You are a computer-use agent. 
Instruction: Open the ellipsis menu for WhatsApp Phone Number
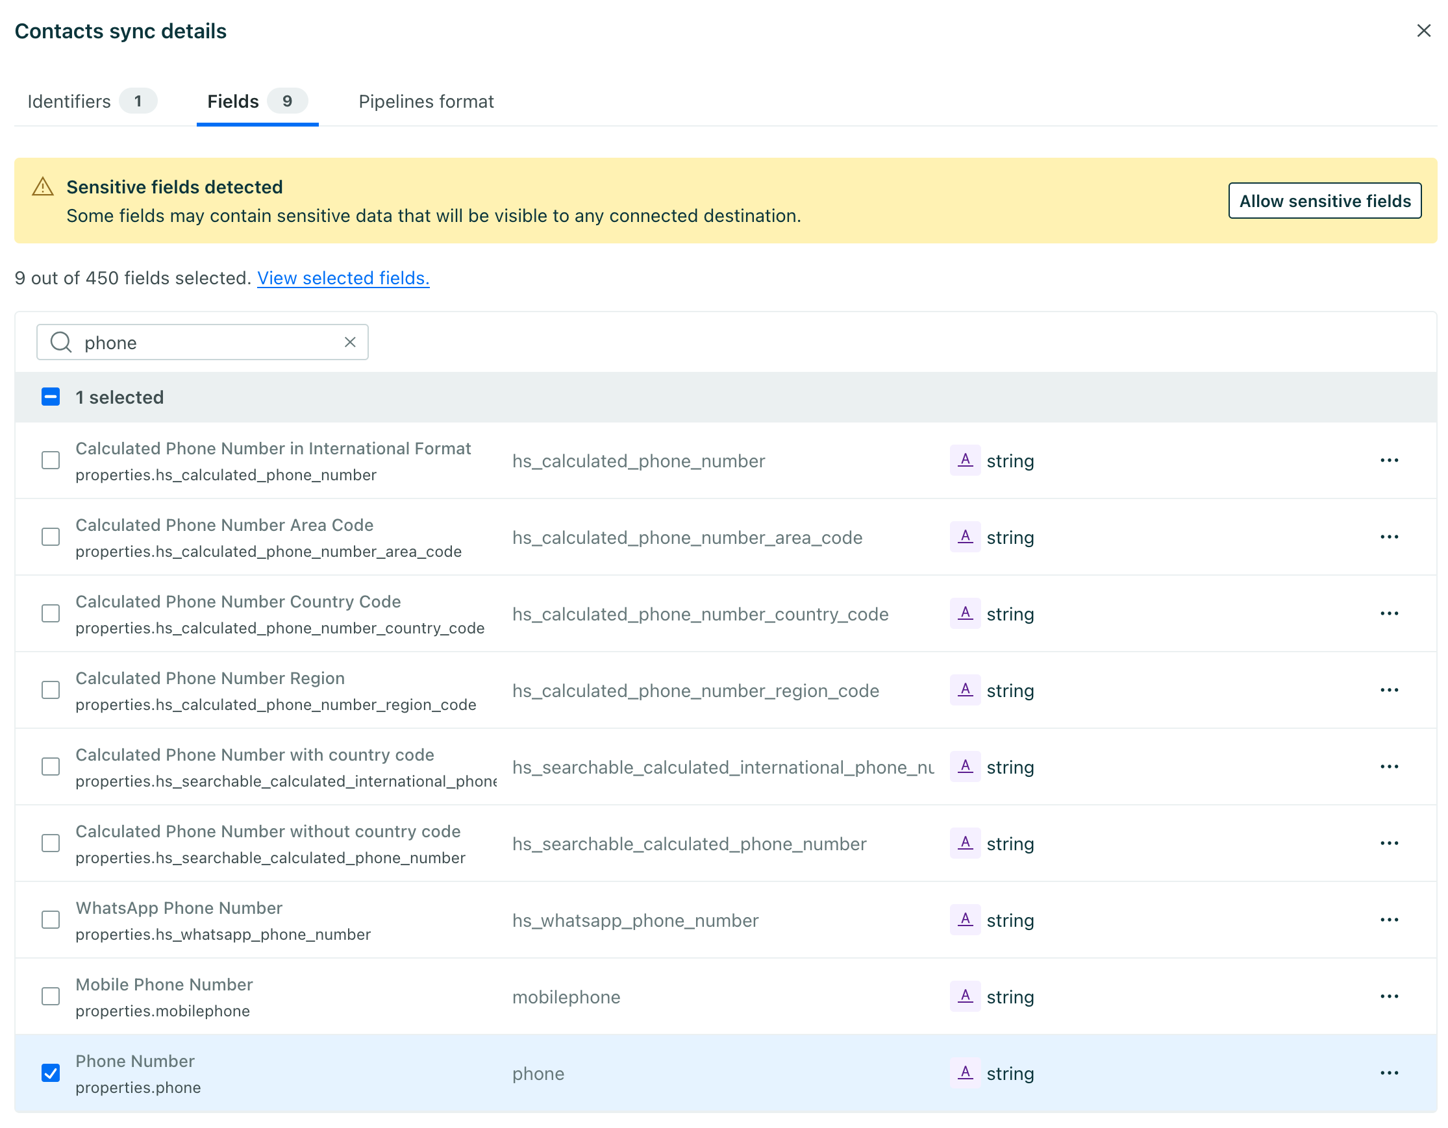coord(1390,920)
